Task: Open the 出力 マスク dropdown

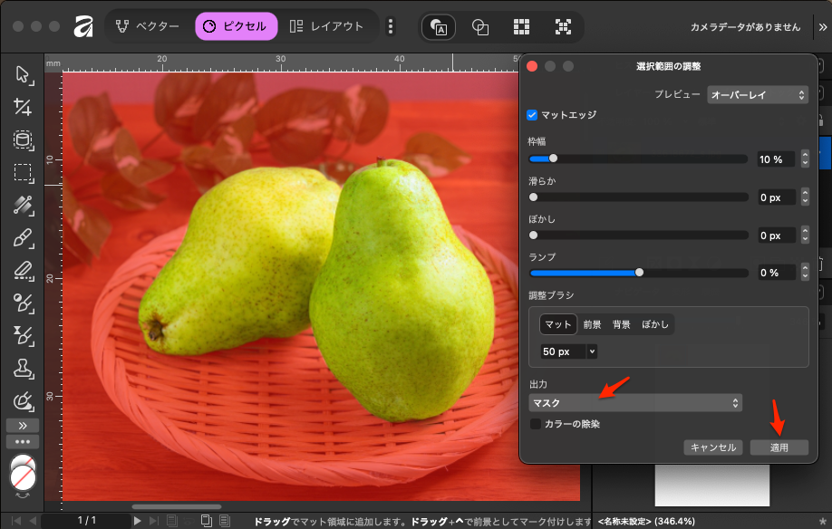Action: (635, 402)
